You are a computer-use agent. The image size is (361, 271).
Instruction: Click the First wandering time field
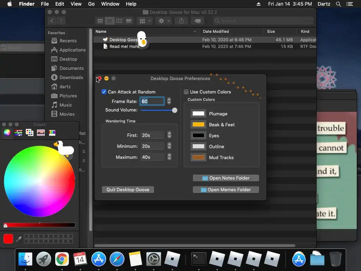[152, 135]
